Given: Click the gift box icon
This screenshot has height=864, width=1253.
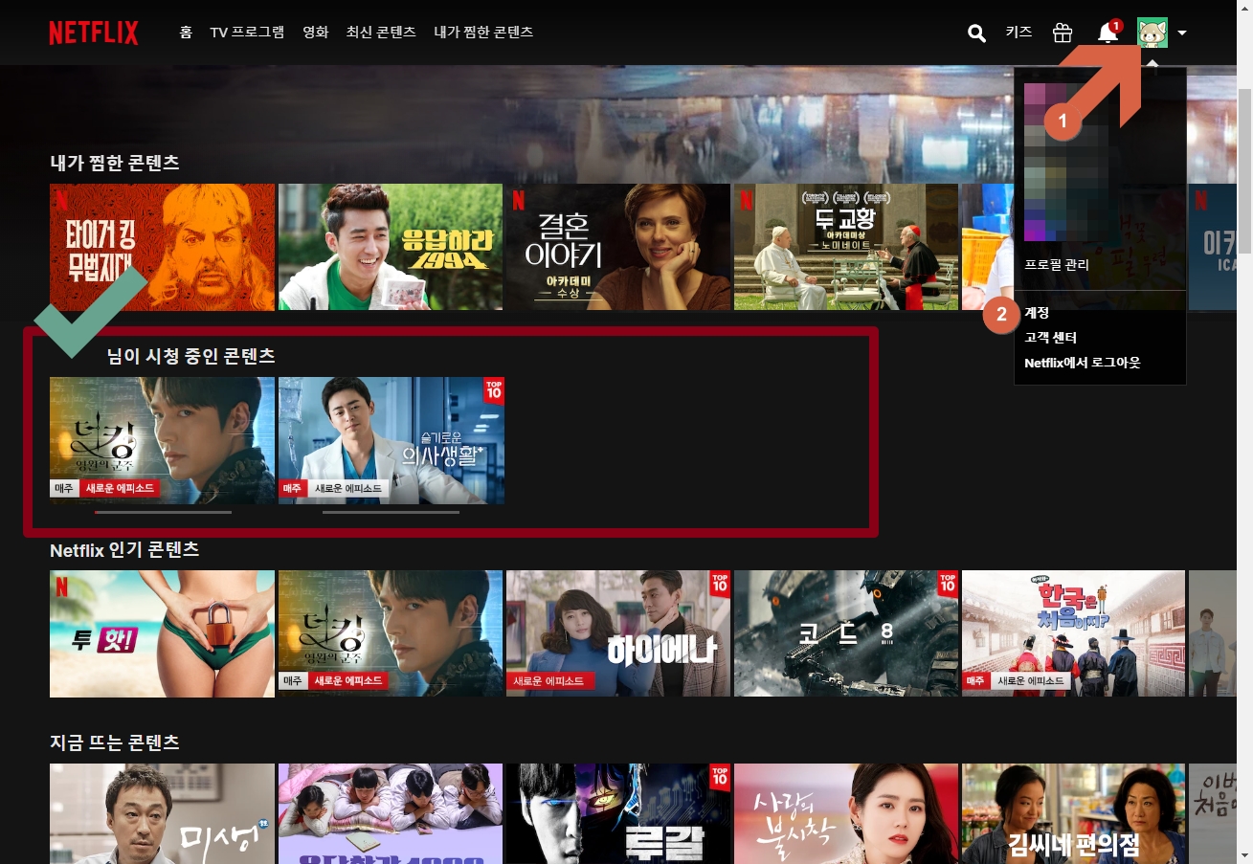Looking at the screenshot, I should coord(1063,33).
